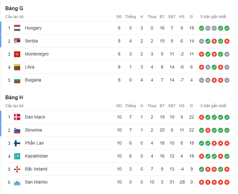Click San Marino's first recent loss icon
238x194 pixels.
(x=201, y=182)
